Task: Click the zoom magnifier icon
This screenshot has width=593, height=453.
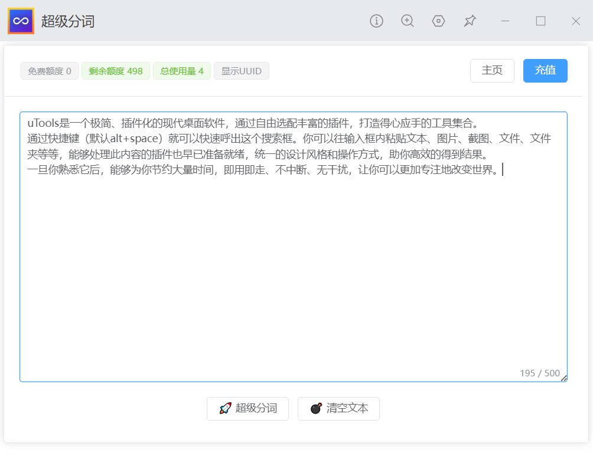Action: pos(408,21)
